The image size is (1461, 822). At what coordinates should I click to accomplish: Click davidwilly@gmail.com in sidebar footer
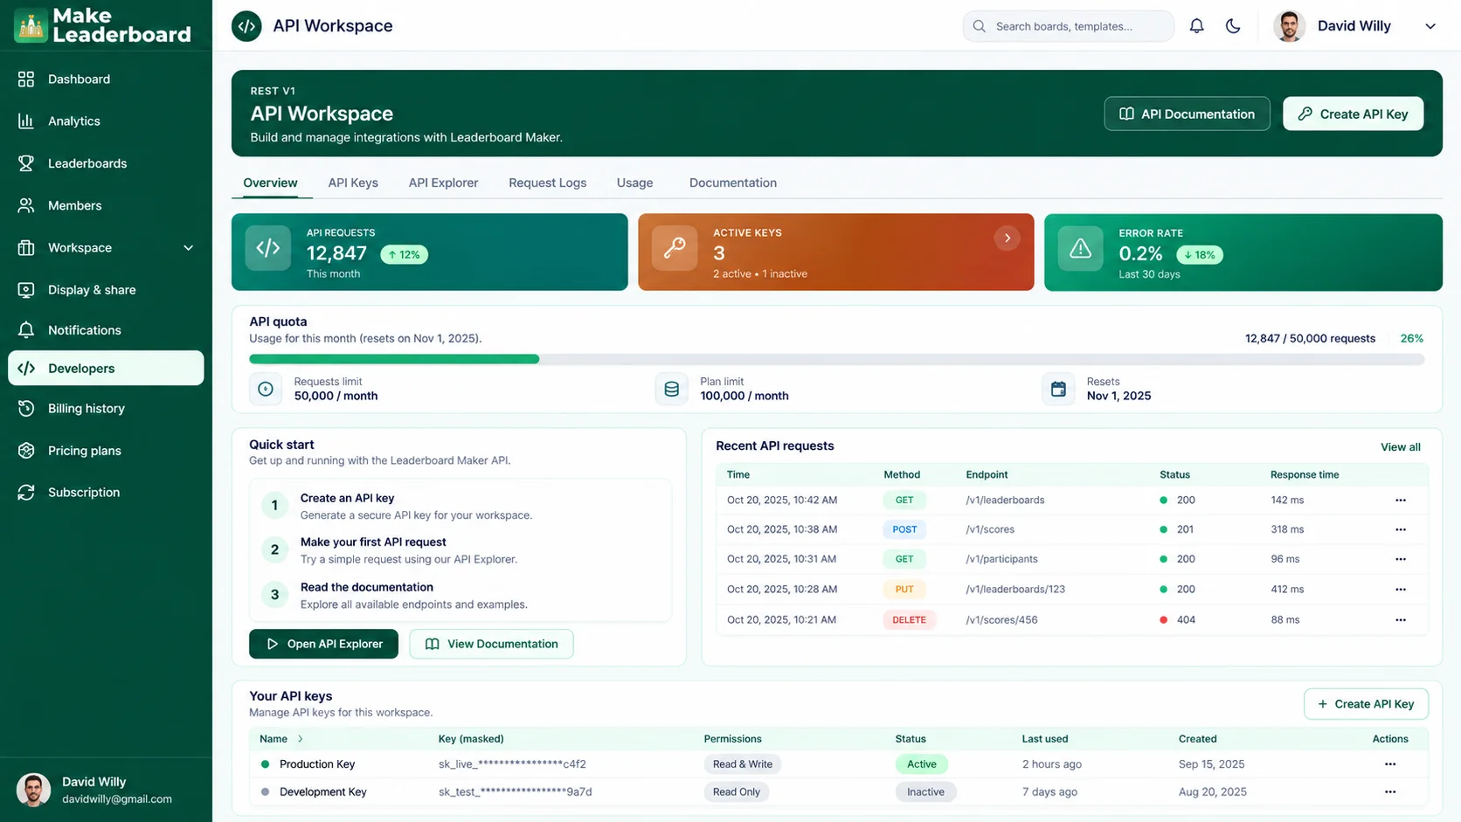(x=117, y=799)
